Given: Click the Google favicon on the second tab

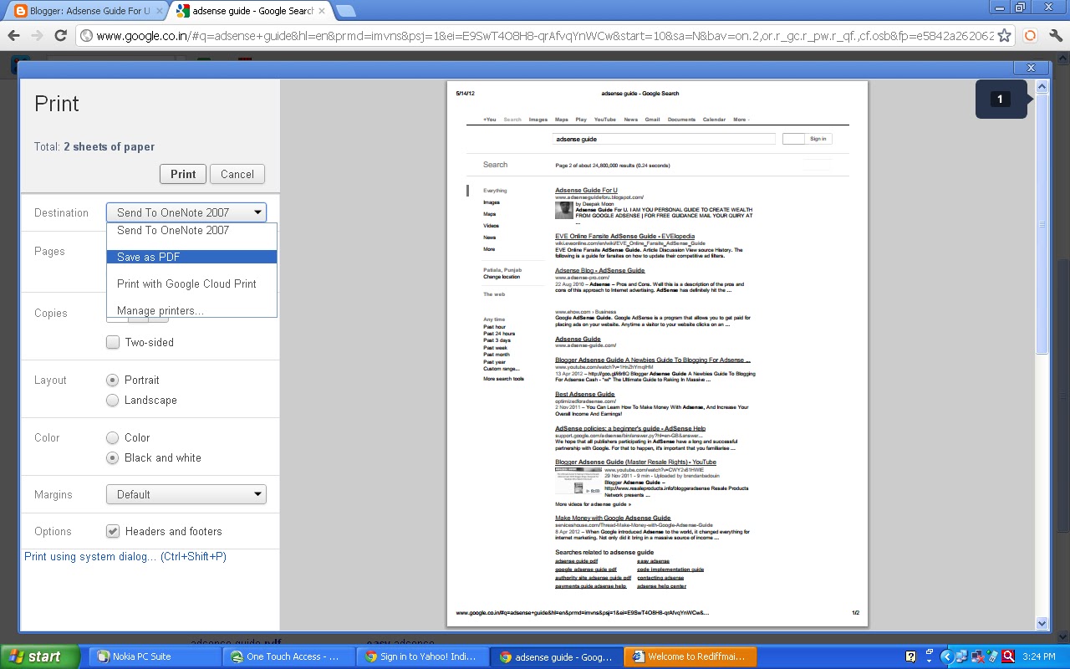Looking at the screenshot, I should 182,12.
